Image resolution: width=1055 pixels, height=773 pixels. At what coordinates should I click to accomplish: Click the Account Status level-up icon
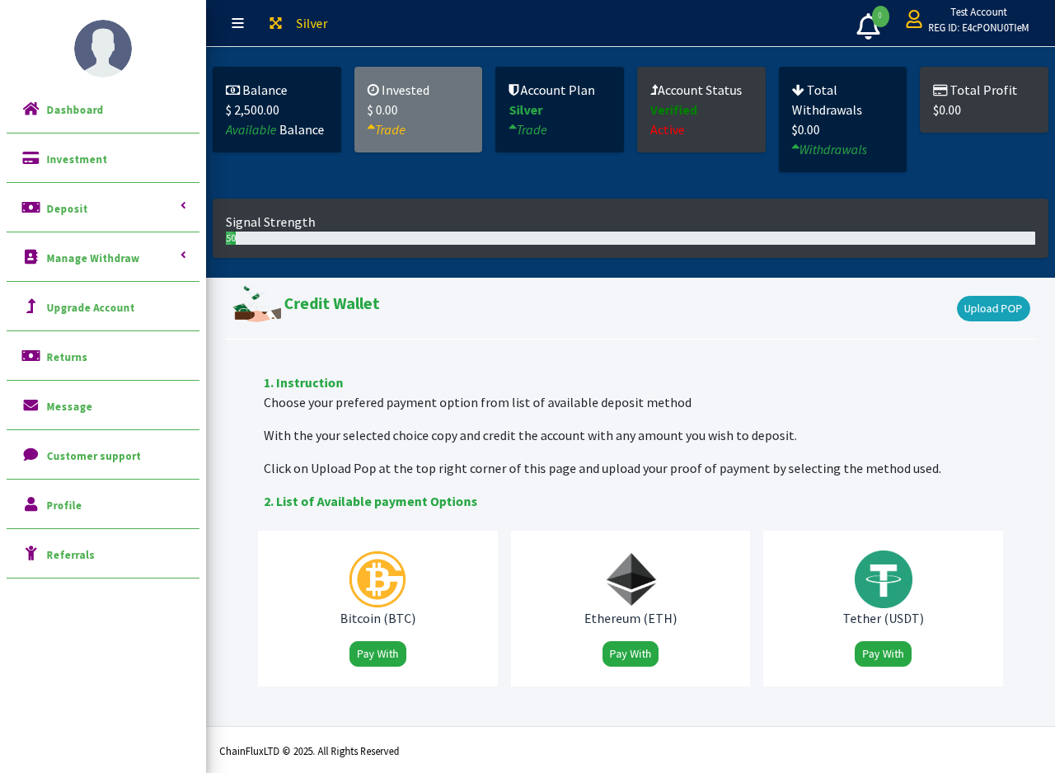tap(654, 90)
